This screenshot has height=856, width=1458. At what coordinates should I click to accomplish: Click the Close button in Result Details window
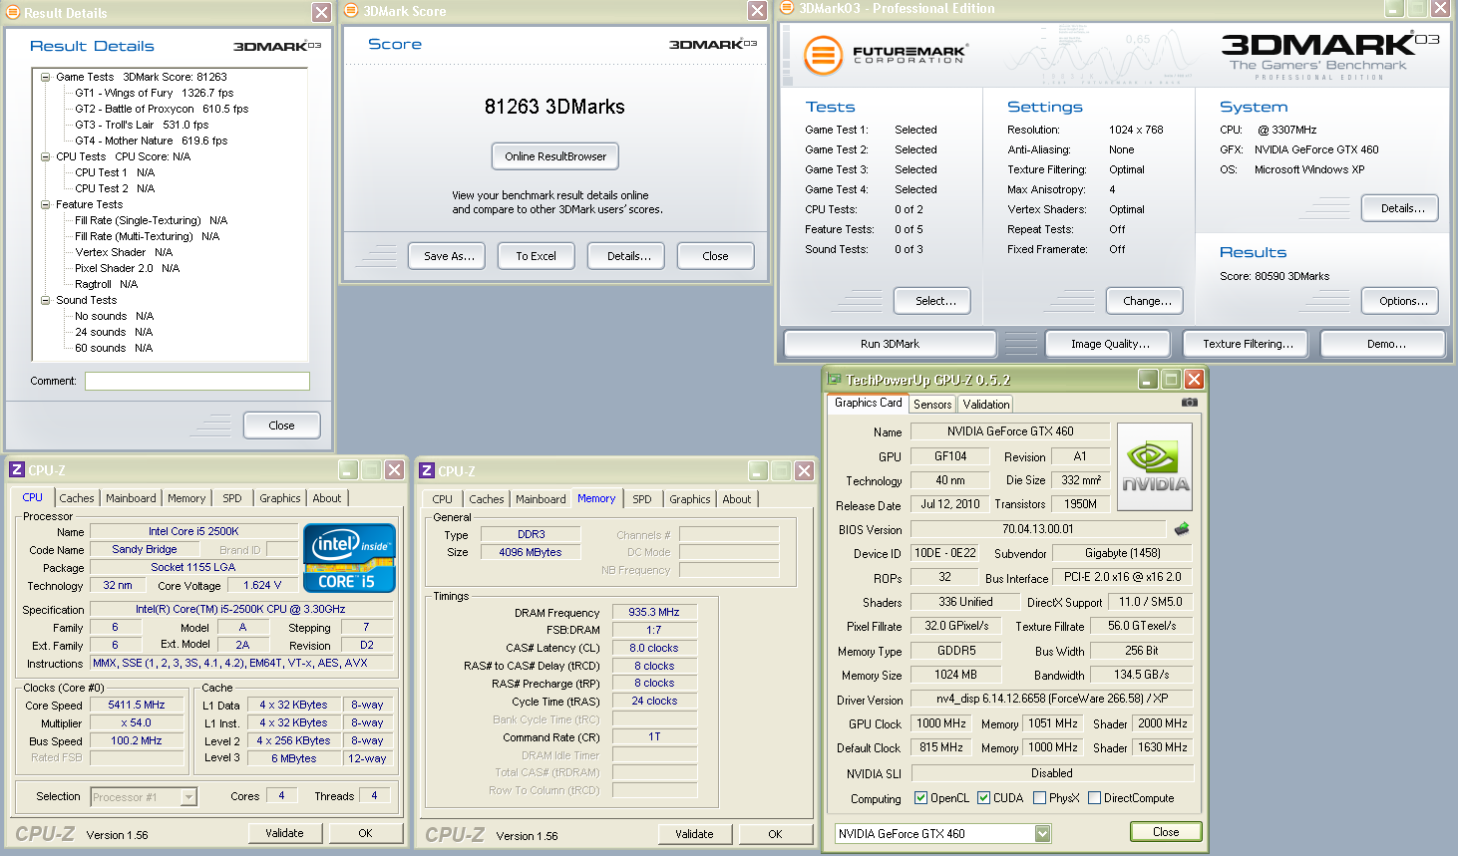282,426
